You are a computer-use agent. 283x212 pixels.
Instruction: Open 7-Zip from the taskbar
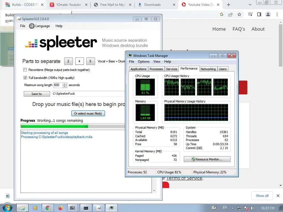(72, 208)
